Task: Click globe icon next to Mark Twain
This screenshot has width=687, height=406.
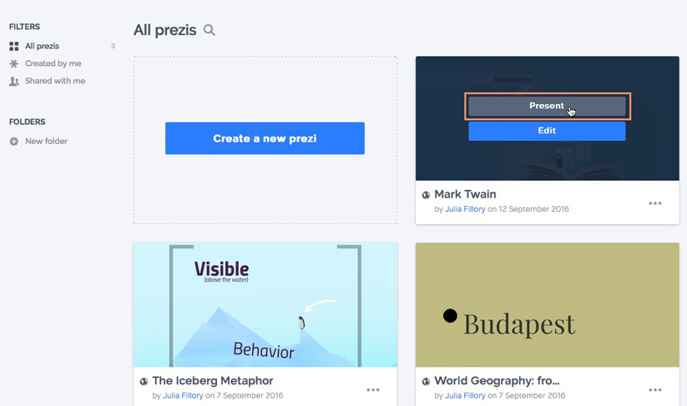Action: click(x=426, y=195)
